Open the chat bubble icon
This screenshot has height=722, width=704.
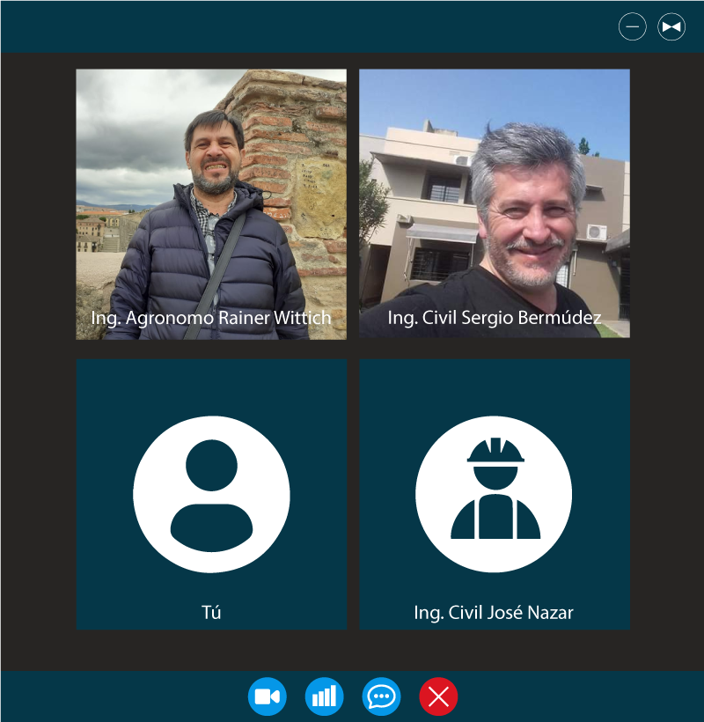tap(381, 696)
